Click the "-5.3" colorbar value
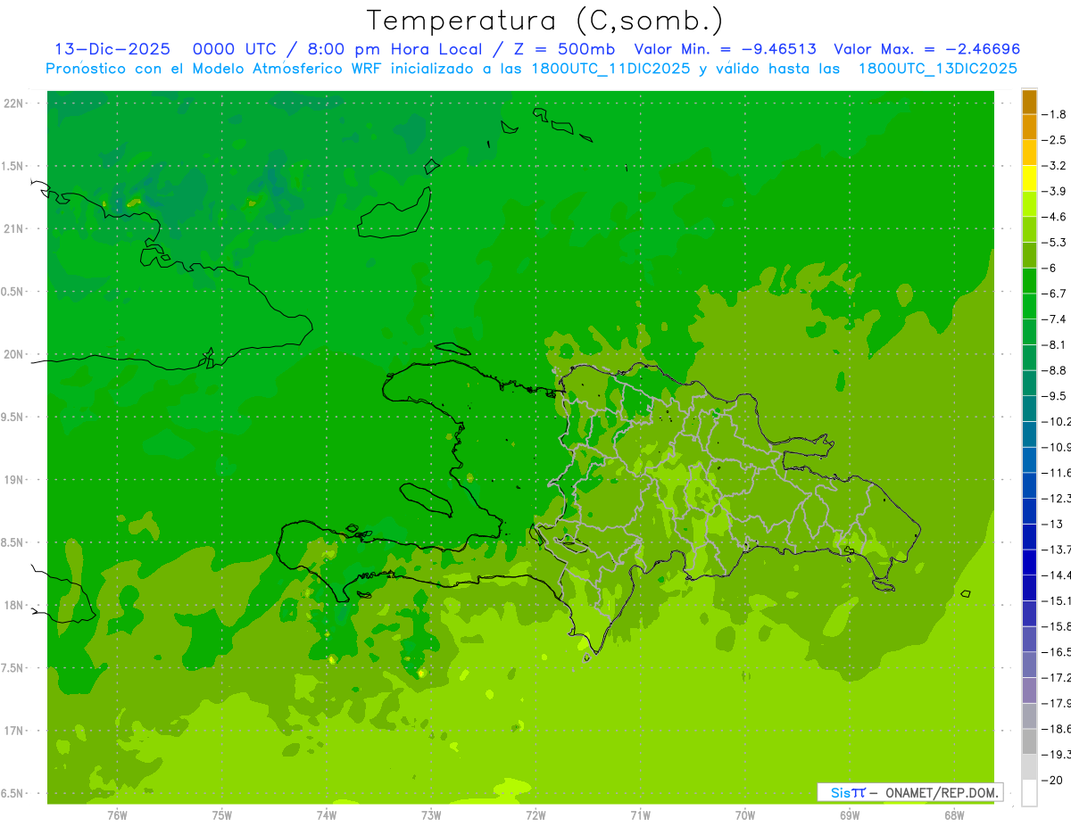 click(1054, 243)
